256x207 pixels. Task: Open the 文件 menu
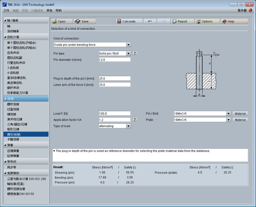tap(6, 11)
